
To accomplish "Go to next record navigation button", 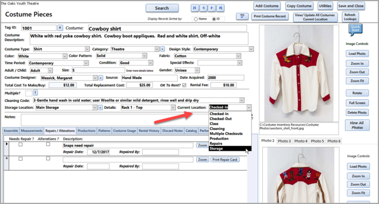I will tap(211, 8).
